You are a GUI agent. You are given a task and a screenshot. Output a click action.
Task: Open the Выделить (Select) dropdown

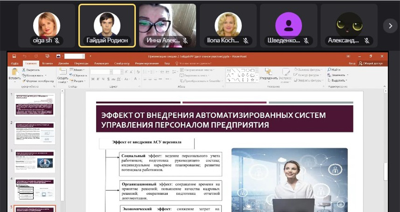pyautogui.click(x=337, y=80)
